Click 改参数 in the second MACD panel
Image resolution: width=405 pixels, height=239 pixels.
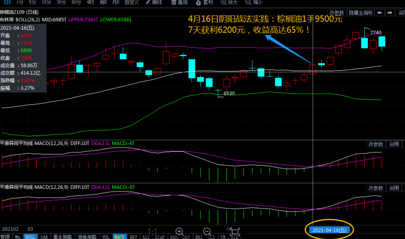pyautogui.click(x=375, y=188)
